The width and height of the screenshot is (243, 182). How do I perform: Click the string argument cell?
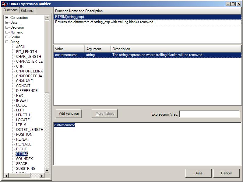click(x=98, y=55)
